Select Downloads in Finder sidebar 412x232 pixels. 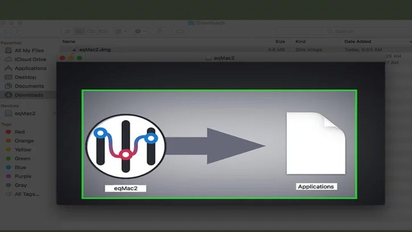(x=28, y=95)
